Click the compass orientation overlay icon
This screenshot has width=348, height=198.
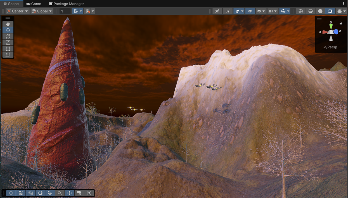pos(89,193)
